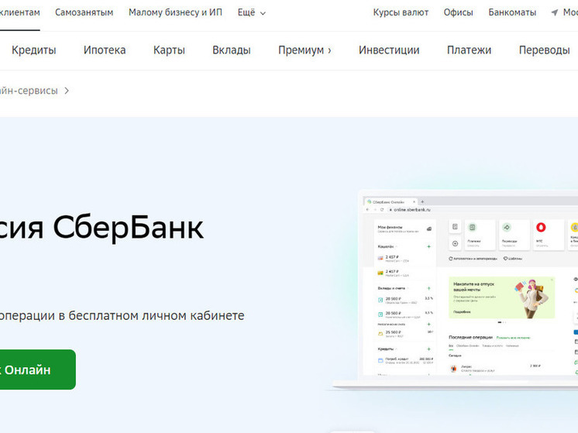Click the vacation savings banner in the laptop preview
Viewport: 578px width, 433px height.
pyautogui.click(x=502, y=297)
